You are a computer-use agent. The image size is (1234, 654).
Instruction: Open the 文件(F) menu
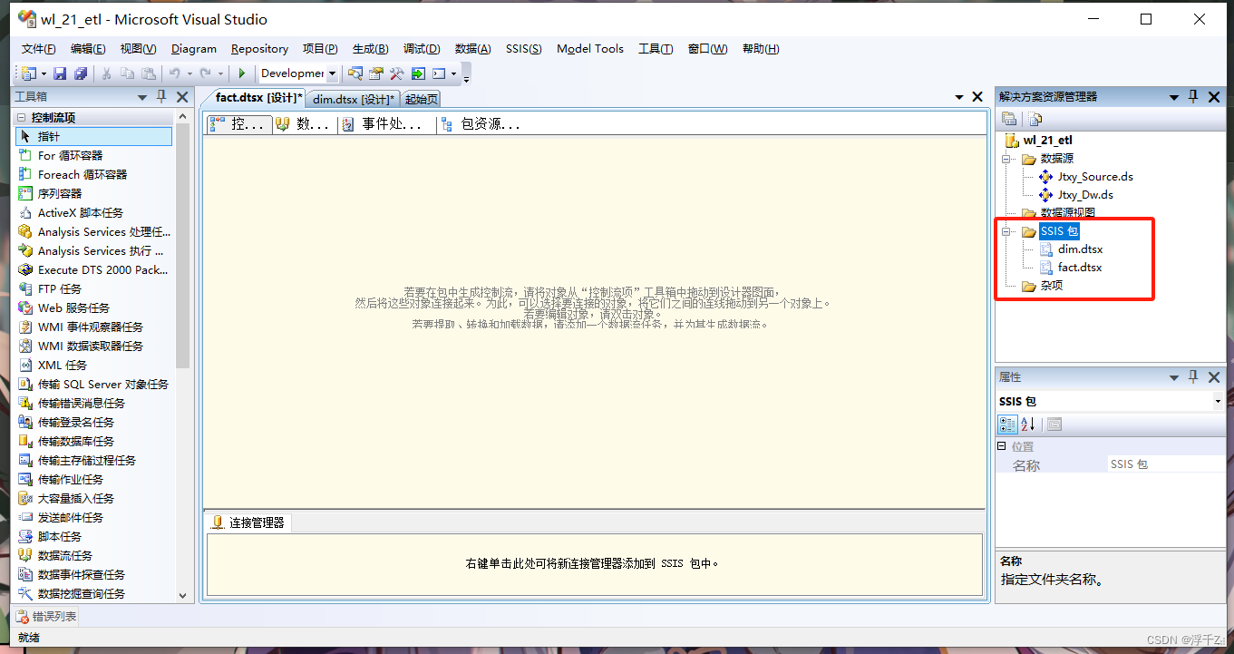tap(39, 49)
